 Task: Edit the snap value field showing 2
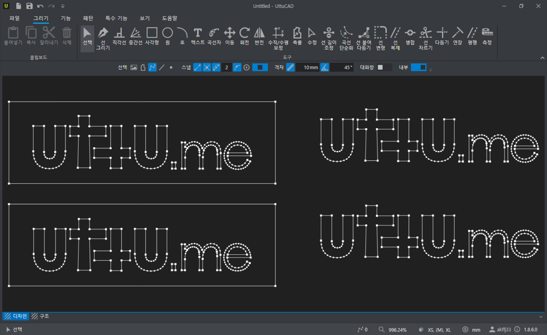point(227,67)
